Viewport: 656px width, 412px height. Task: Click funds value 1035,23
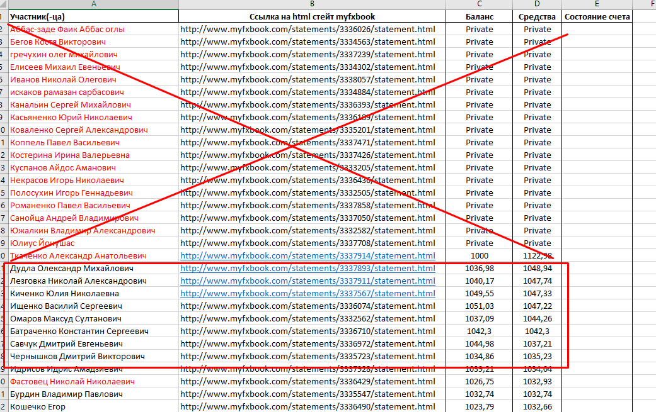click(x=537, y=356)
